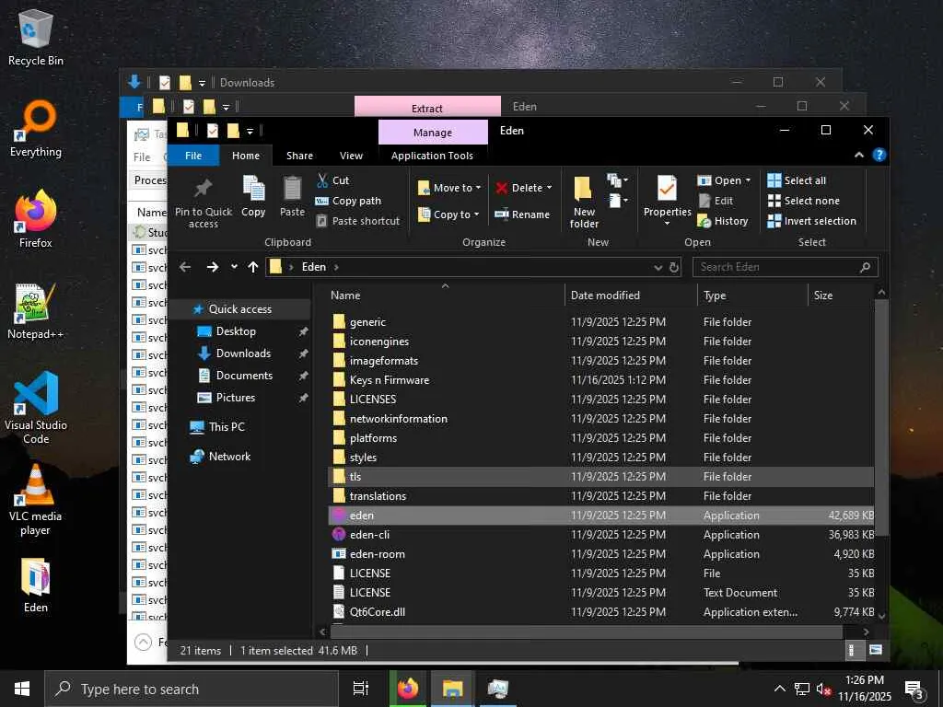Open Recycle Bin desktop icon

[x=36, y=37]
